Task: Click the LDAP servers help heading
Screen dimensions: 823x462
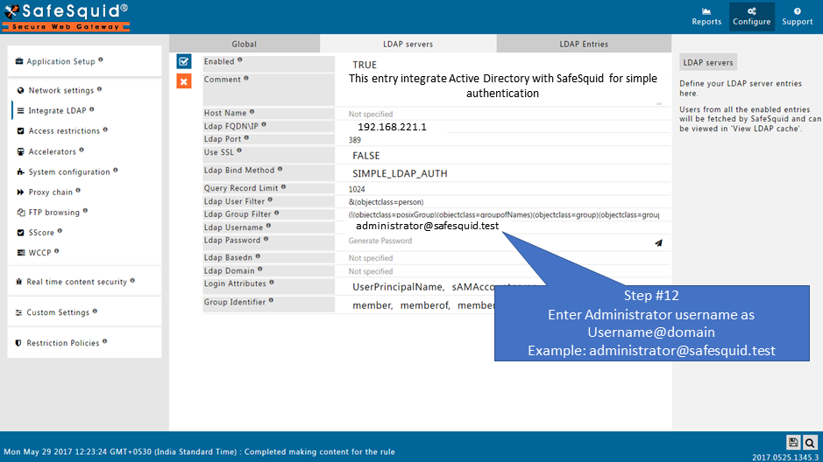Action: click(x=707, y=62)
